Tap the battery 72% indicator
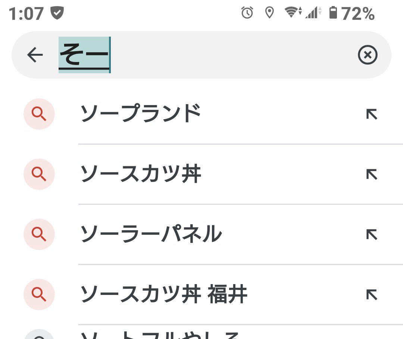403x339 pixels. (x=352, y=14)
